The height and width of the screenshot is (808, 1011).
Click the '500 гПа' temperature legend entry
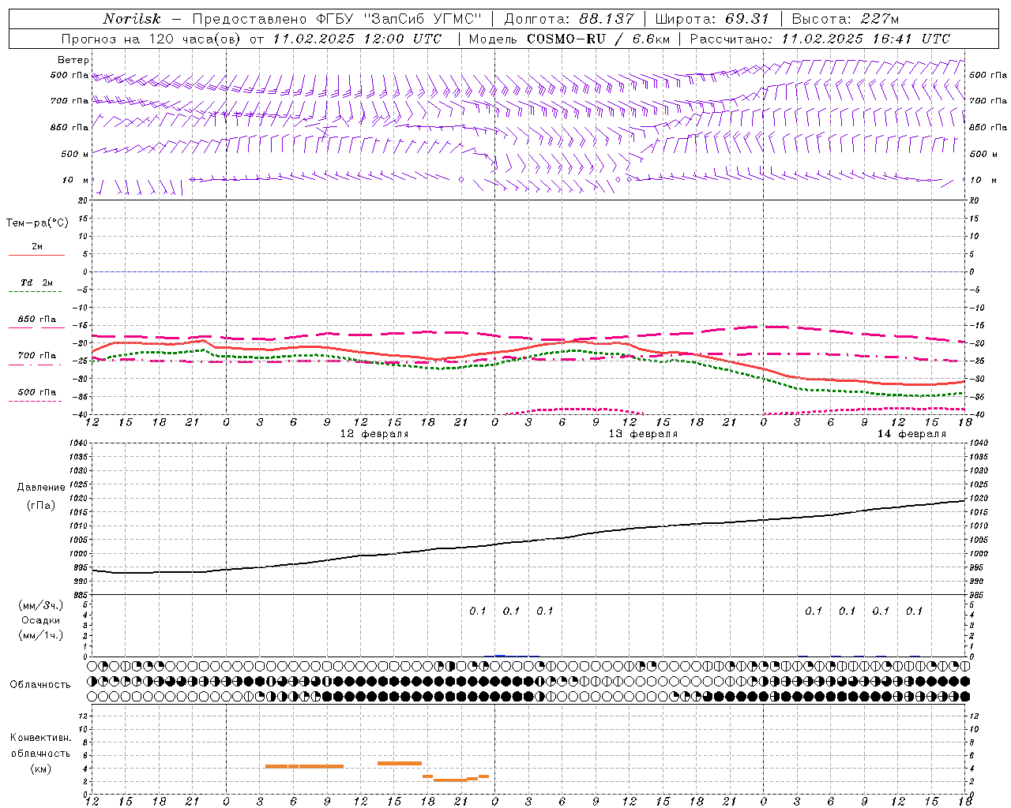click(37, 392)
